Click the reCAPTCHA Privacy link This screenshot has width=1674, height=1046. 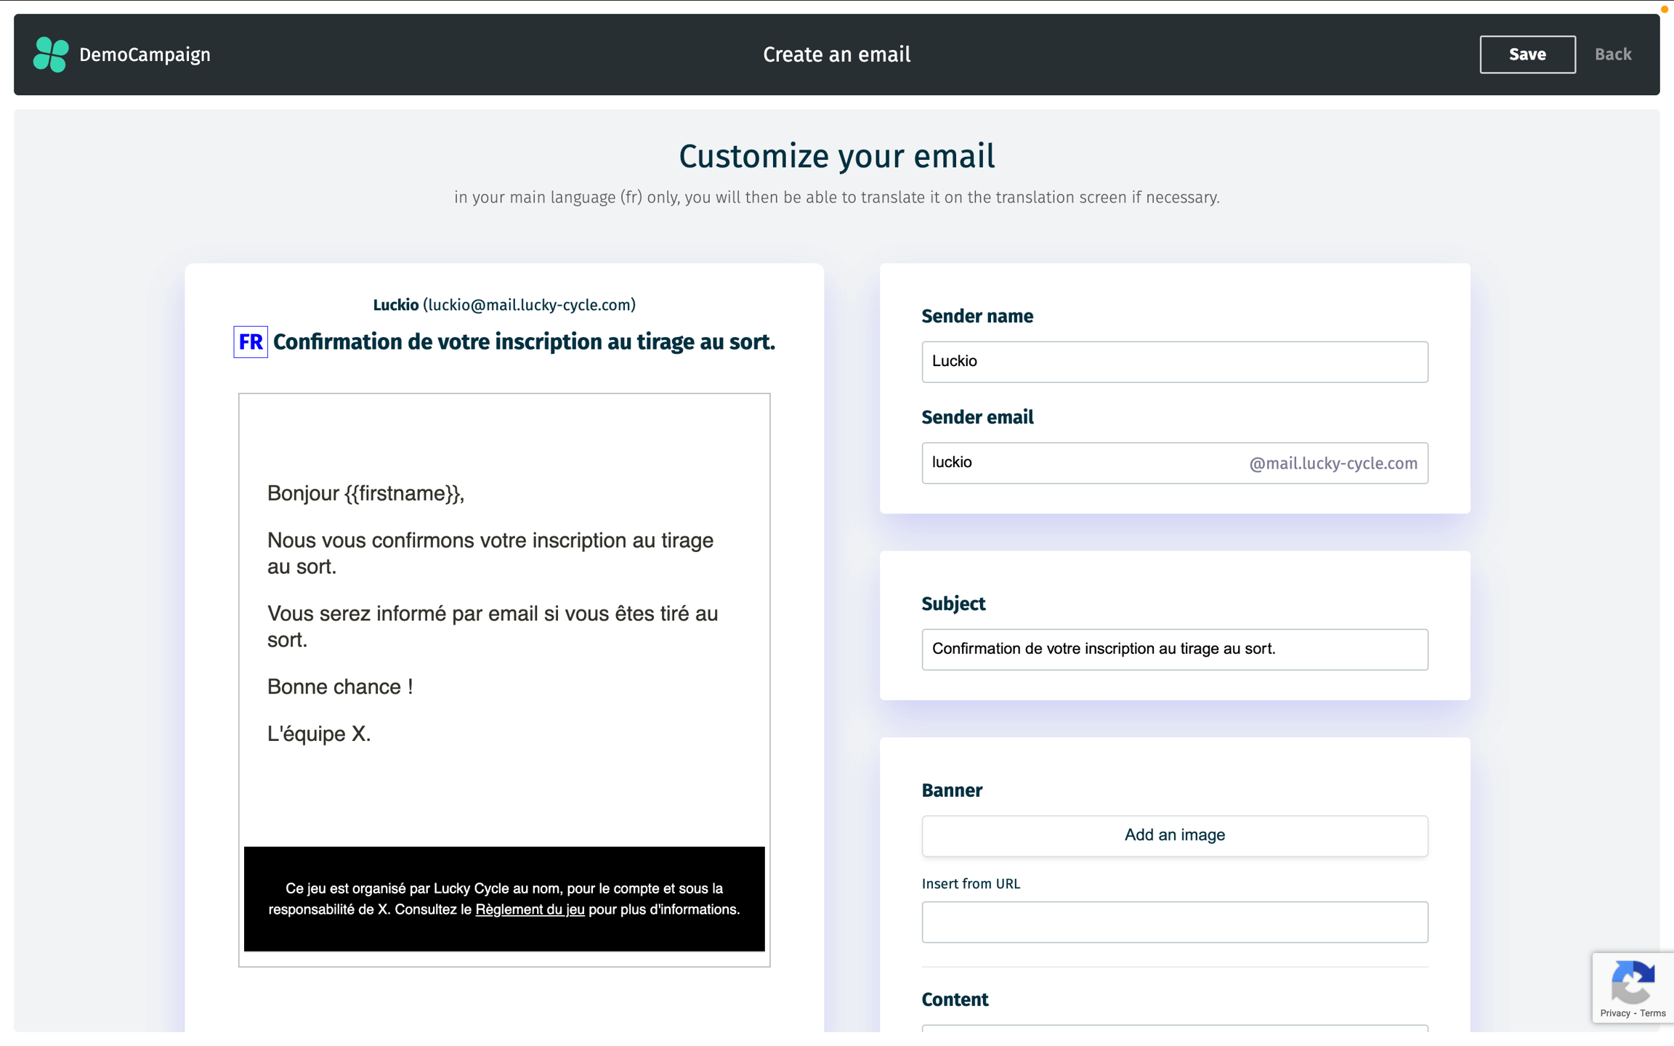click(1614, 1013)
